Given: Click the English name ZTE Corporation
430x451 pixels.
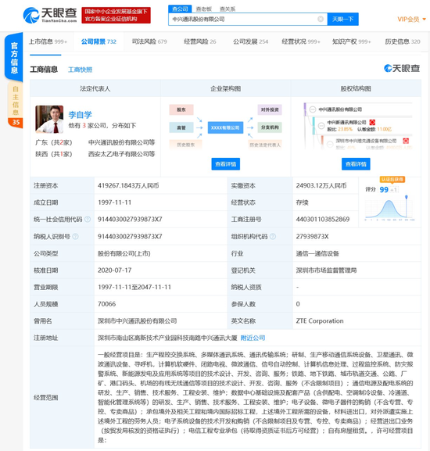Looking at the screenshot, I should tap(320, 321).
